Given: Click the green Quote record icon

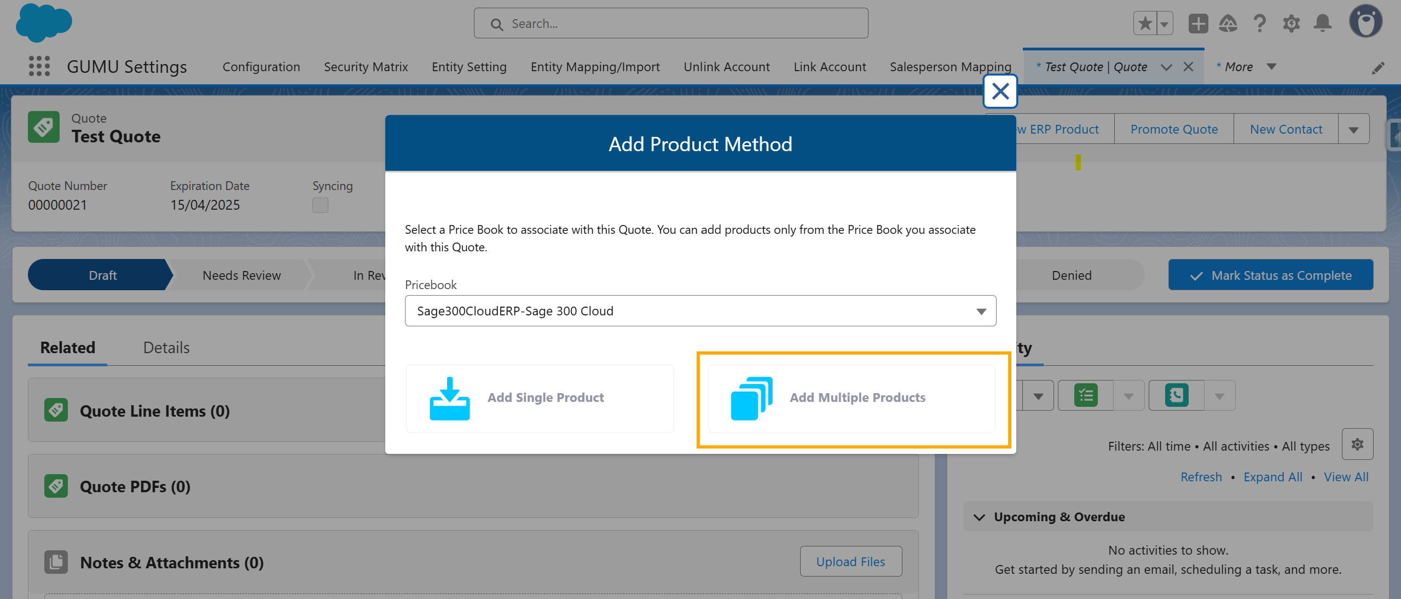Looking at the screenshot, I should 44,127.
